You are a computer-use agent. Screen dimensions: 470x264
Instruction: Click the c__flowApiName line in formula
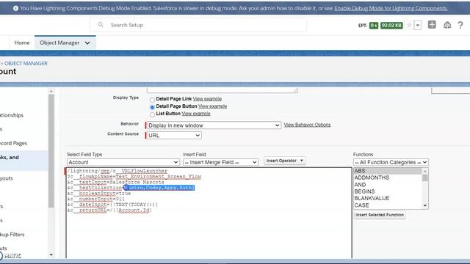tap(134, 177)
